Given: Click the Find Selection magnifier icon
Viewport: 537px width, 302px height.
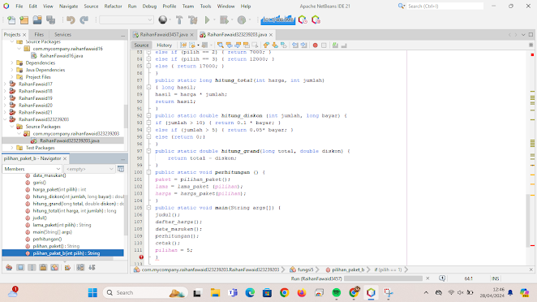Looking at the screenshot, I should (220, 45).
